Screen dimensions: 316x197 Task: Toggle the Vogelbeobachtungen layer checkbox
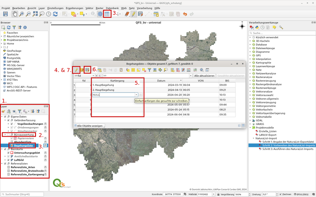tap(12, 124)
